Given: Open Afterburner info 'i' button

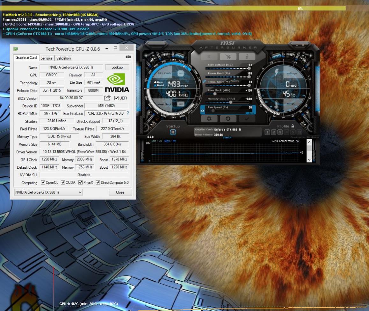Looking at the screenshot, I should pyautogui.click(x=247, y=56).
